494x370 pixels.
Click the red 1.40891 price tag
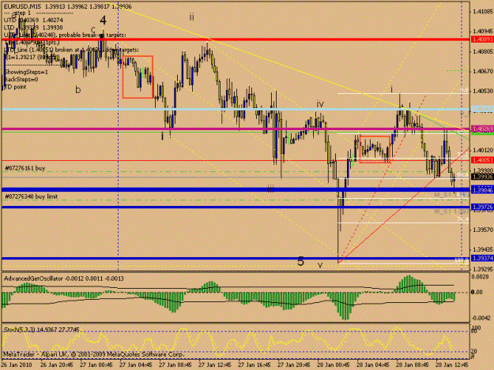(482, 39)
